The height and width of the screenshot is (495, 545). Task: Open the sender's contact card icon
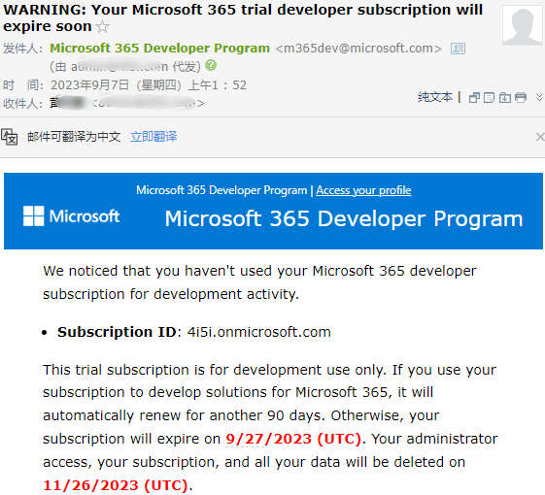[458, 49]
